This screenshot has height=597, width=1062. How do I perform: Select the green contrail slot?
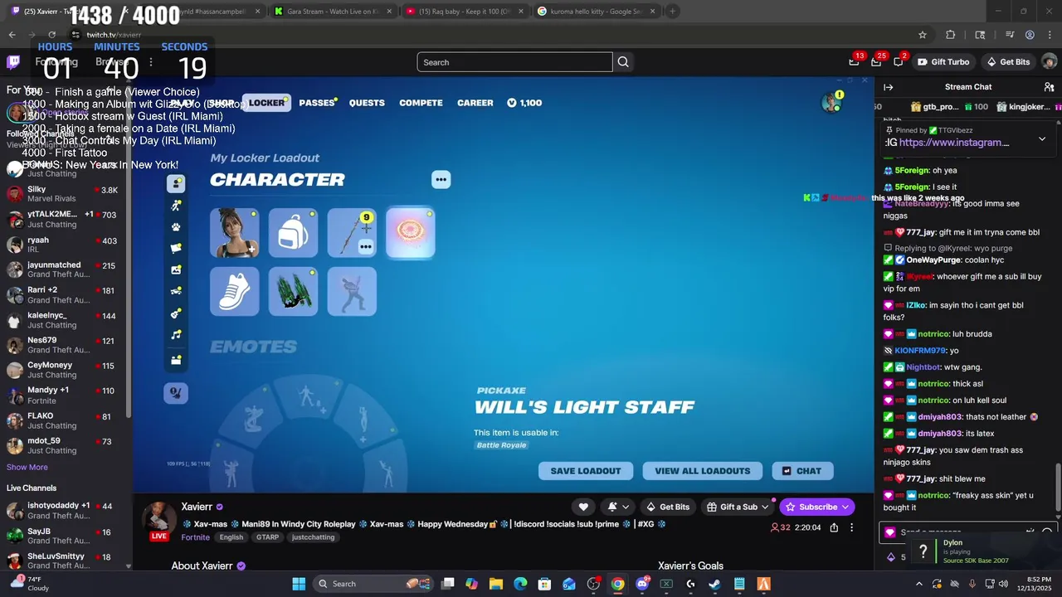tap(293, 291)
